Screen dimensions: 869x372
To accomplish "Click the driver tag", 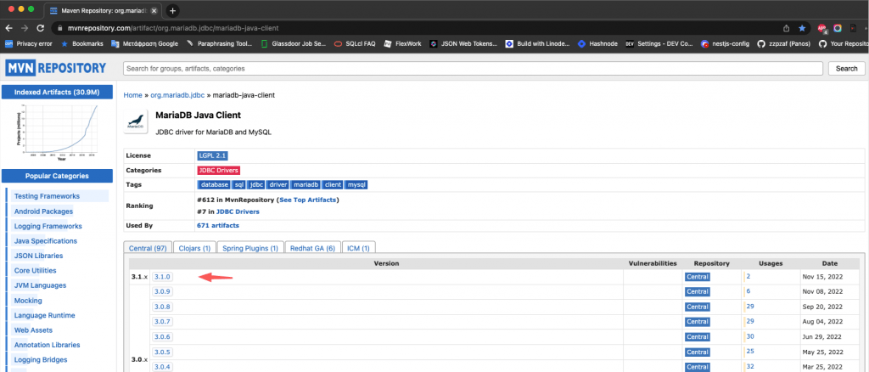I will pyautogui.click(x=278, y=184).
